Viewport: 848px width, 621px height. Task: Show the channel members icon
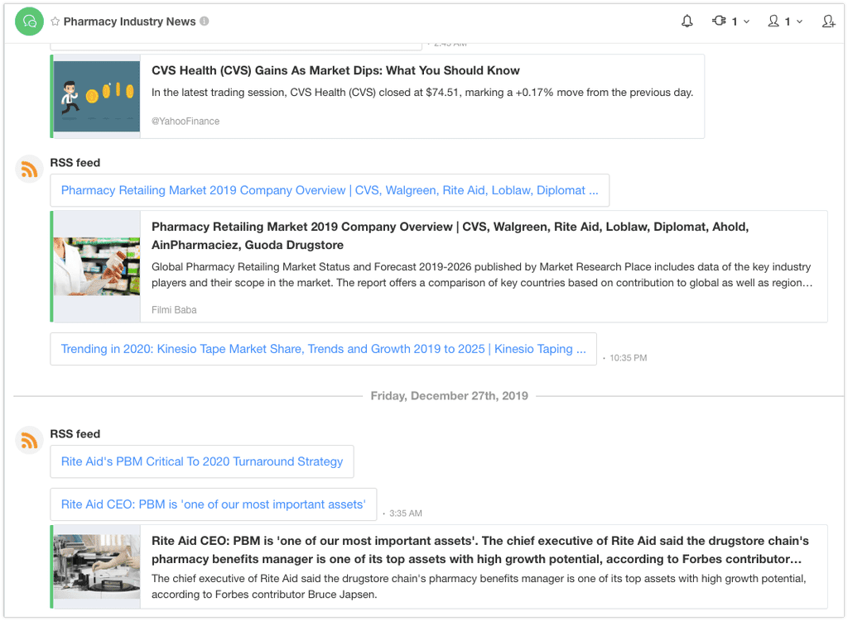pos(774,21)
